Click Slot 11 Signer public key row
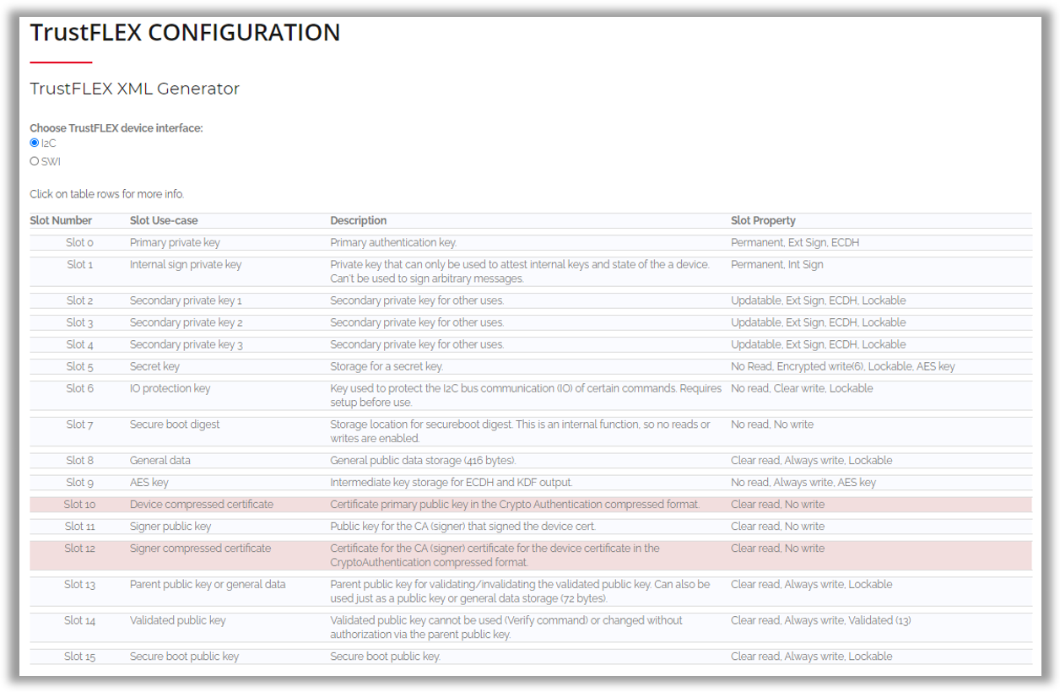This screenshot has height=692, width=1060. pyautogui.click(x=170, y=527)
